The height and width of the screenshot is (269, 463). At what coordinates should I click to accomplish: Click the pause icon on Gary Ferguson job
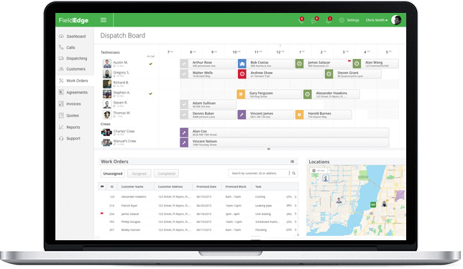pyautogui.click(x=241, y=94)
